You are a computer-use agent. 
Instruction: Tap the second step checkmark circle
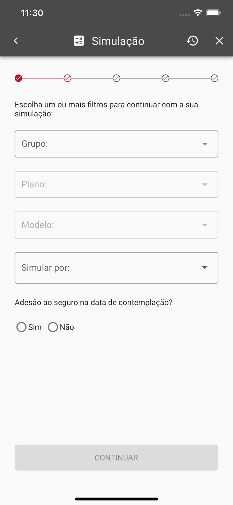click(68, 78)
